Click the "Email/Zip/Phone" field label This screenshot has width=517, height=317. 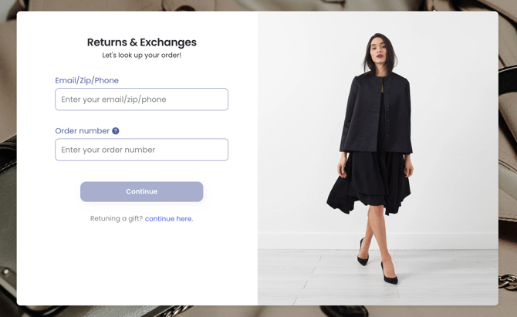pos(86,80)
